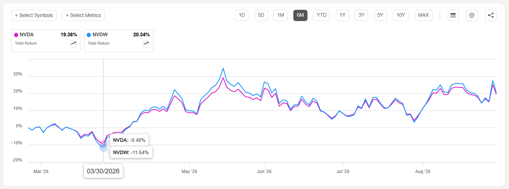Open chart settings gear icon

click(x=472, y=15)
